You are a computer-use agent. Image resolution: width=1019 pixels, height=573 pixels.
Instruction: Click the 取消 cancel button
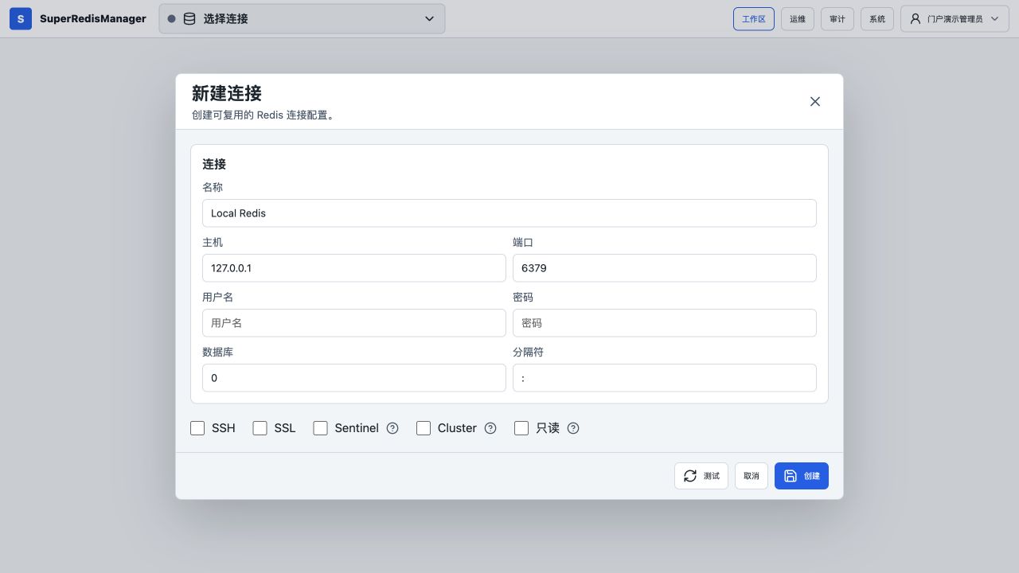752,476
